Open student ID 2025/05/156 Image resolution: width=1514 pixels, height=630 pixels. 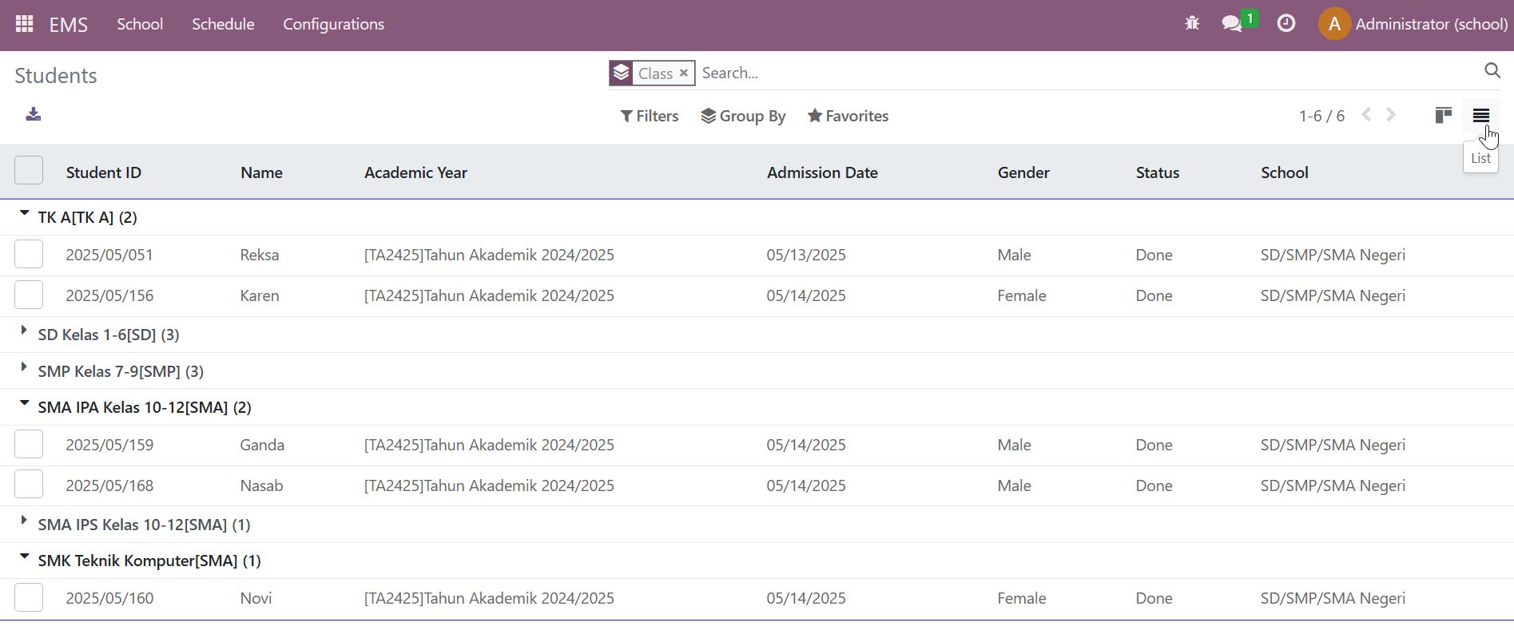109,295
